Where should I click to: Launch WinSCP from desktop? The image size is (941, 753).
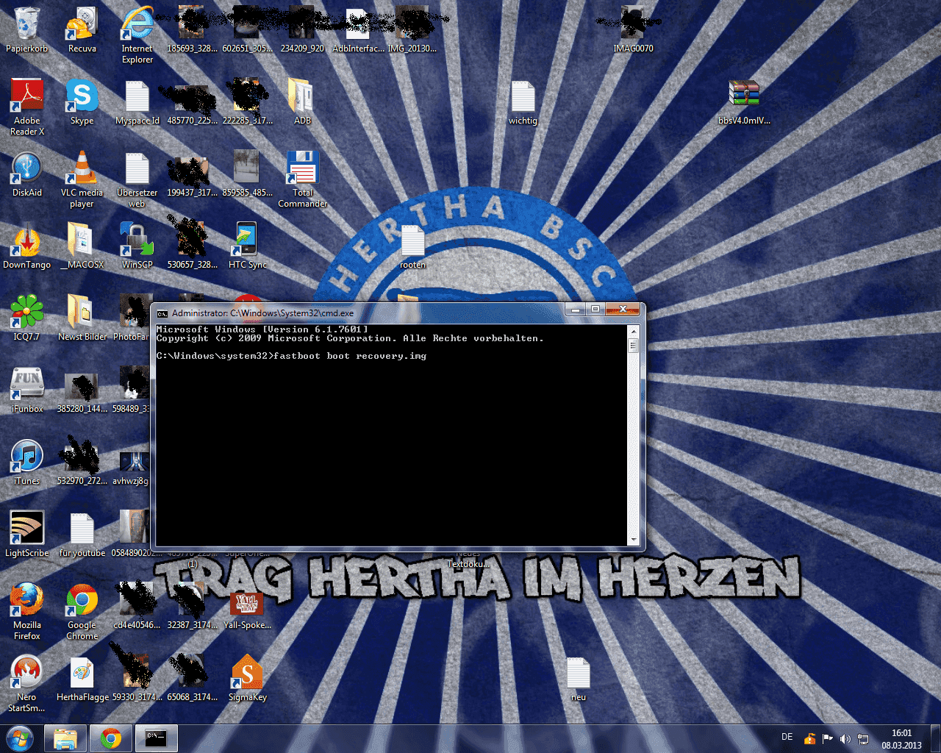tap(137, 246)
